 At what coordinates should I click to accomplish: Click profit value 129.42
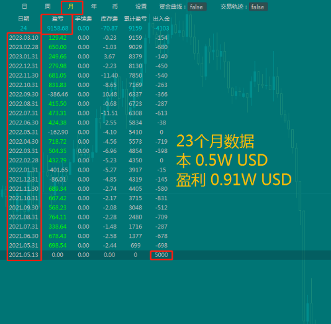58,38
